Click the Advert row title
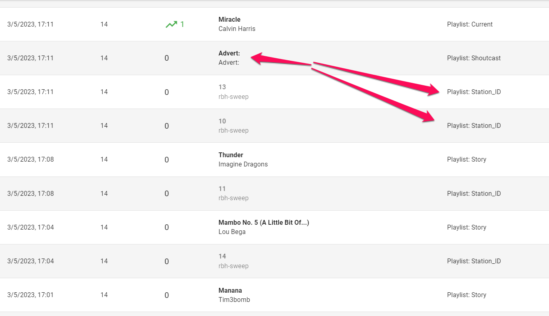 (x=229, y=53)
